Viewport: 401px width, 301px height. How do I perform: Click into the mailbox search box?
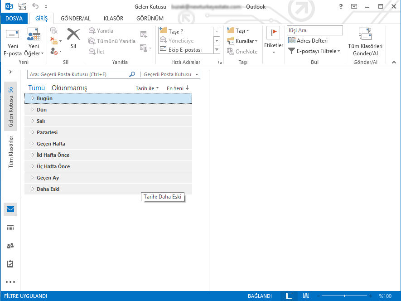(78, 74)
